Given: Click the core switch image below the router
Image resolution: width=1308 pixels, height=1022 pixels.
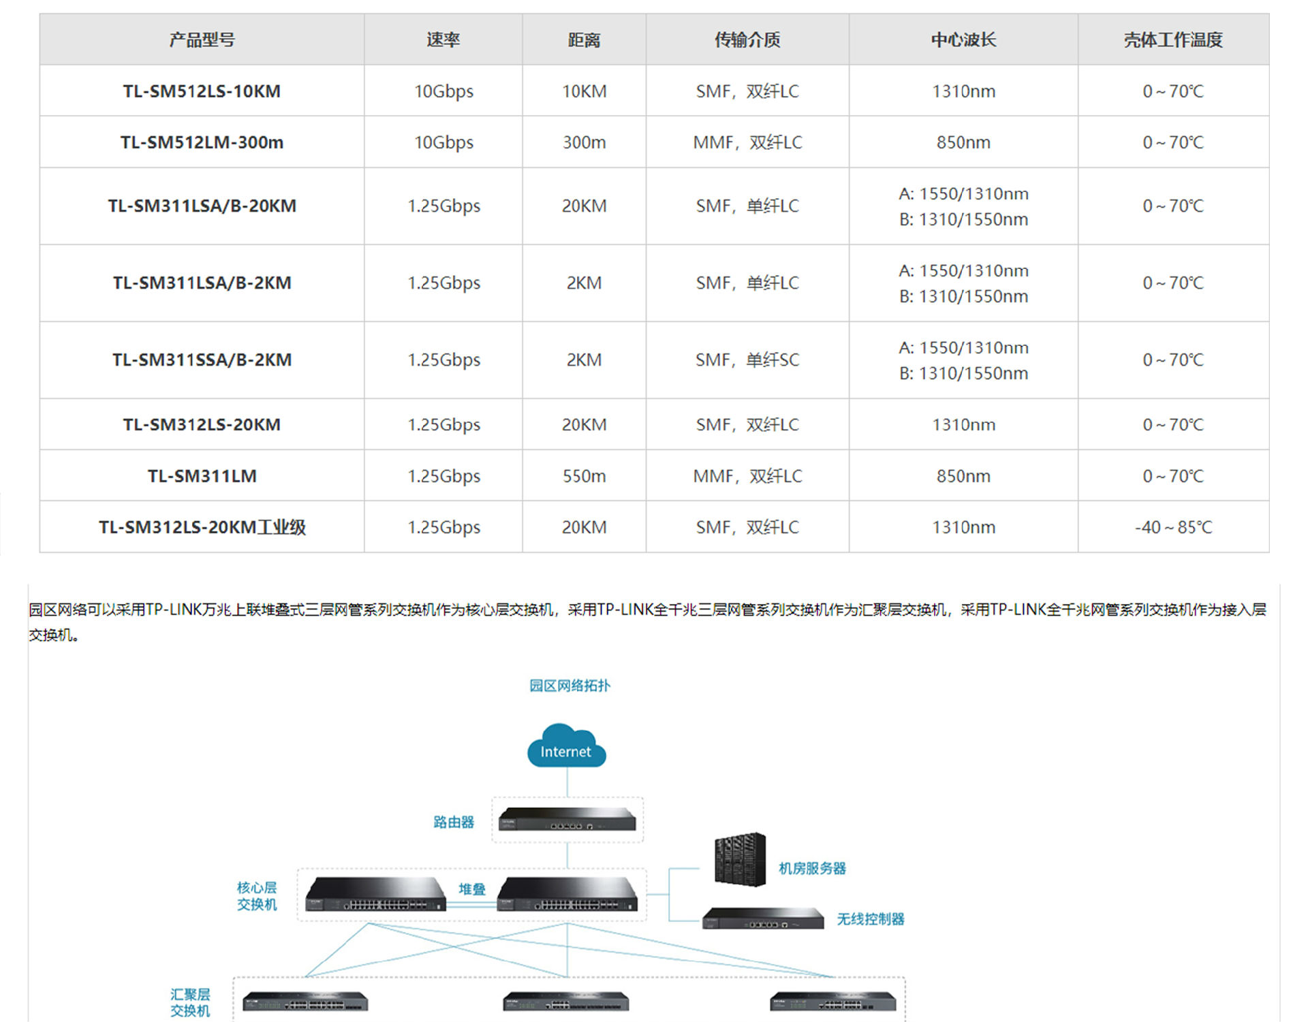Looking at the screenshot, I should (x=567, y=894).
